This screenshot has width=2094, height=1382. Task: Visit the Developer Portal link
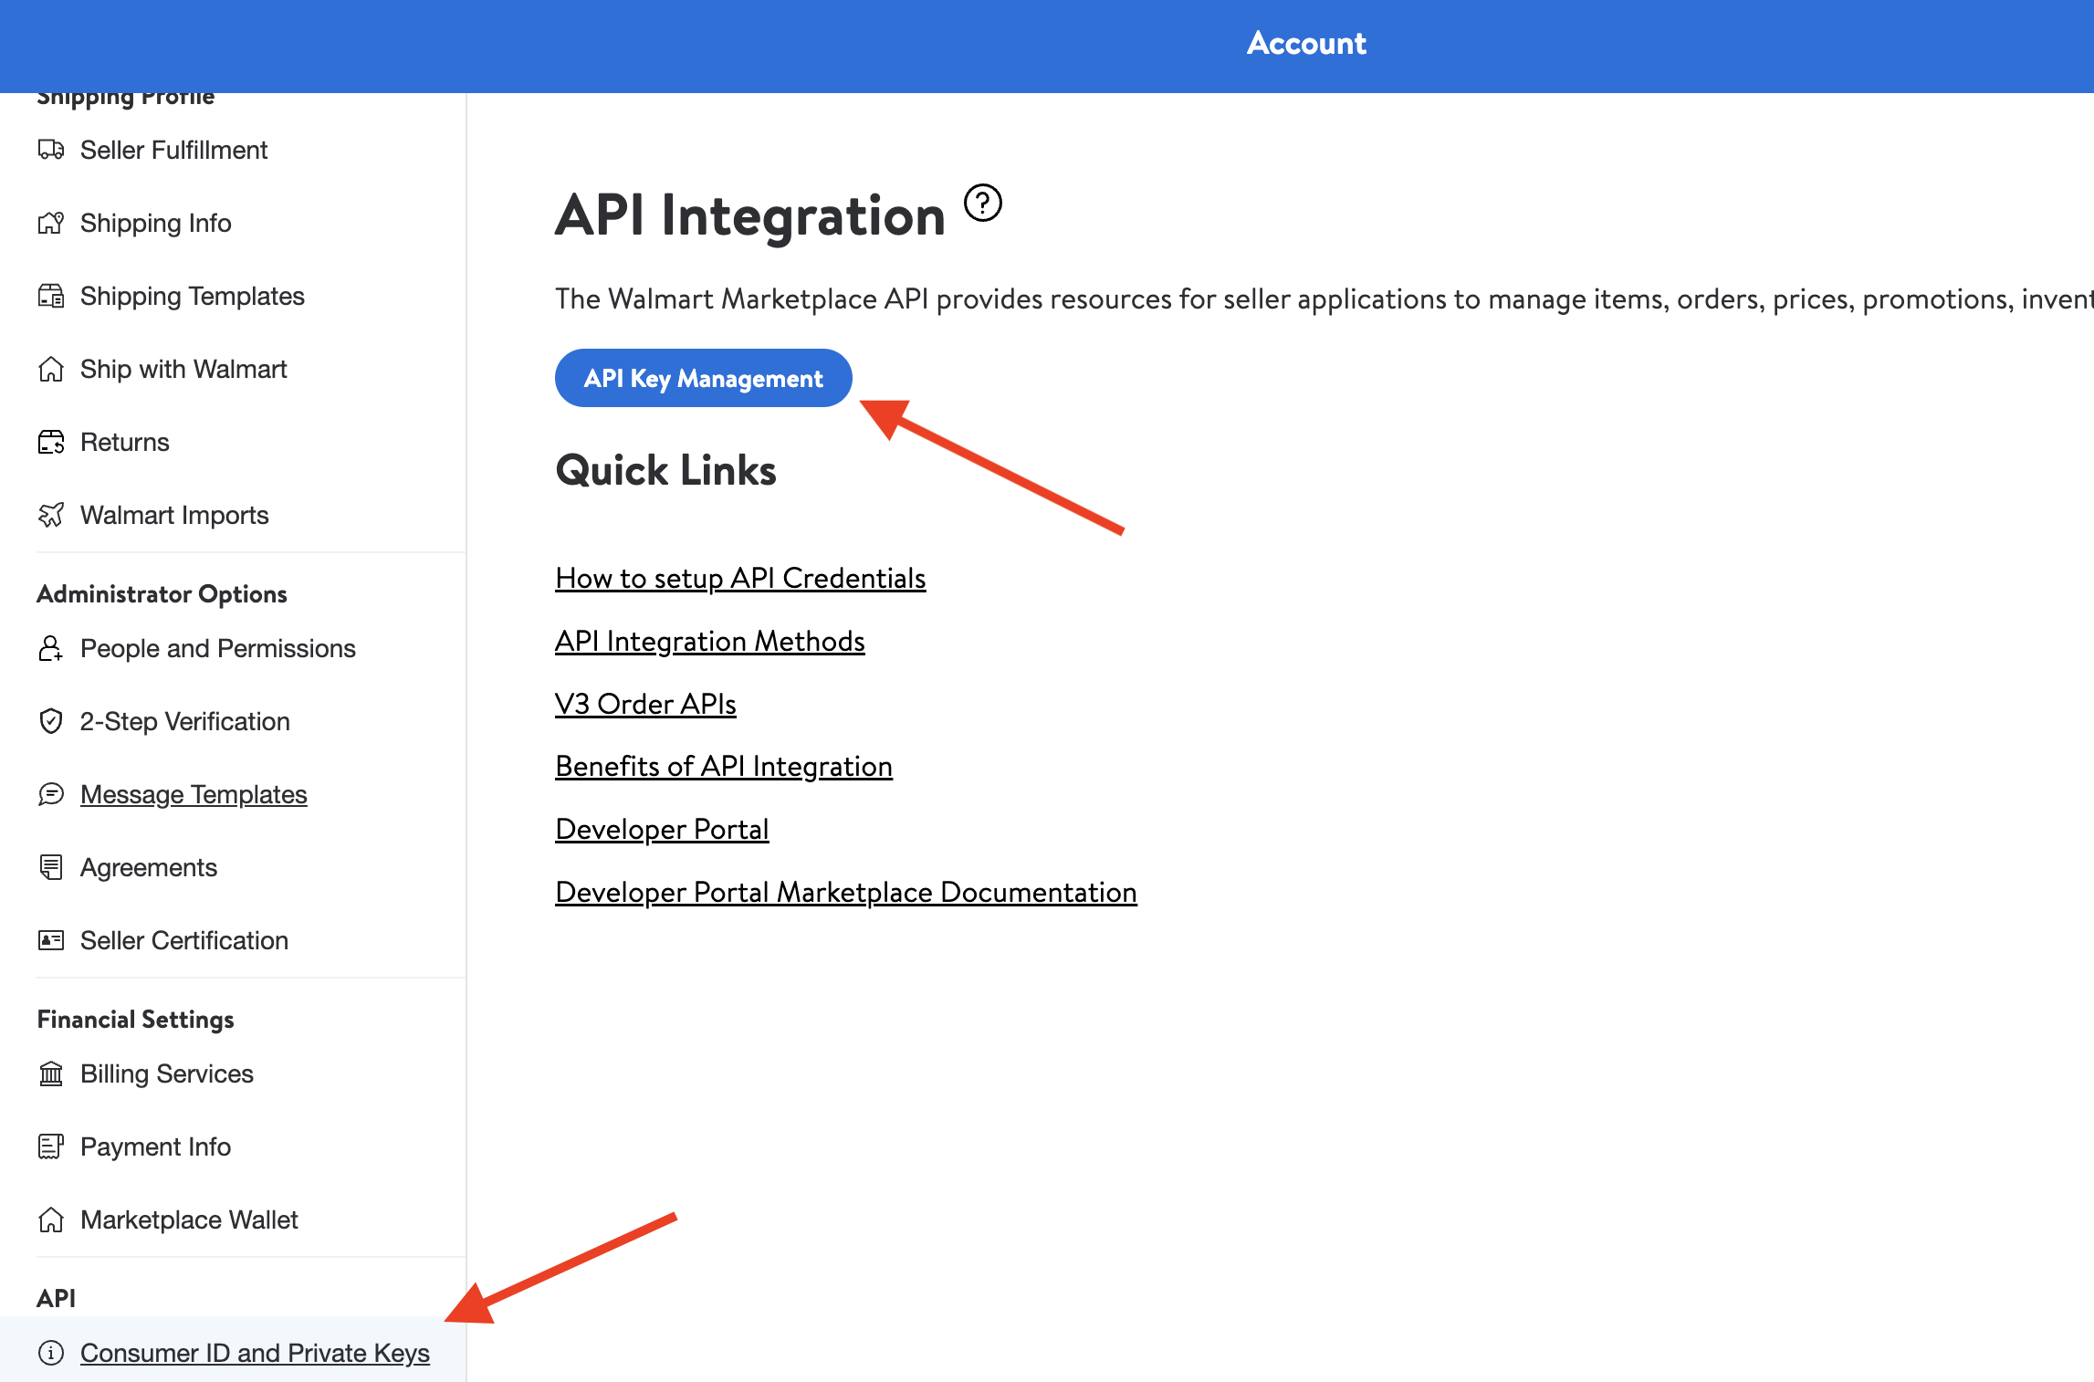(662, 829)
